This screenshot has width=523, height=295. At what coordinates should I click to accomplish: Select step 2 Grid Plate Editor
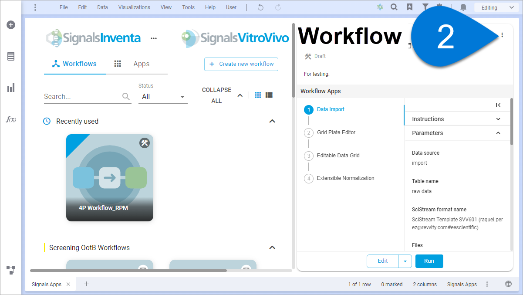pos(330,132)
